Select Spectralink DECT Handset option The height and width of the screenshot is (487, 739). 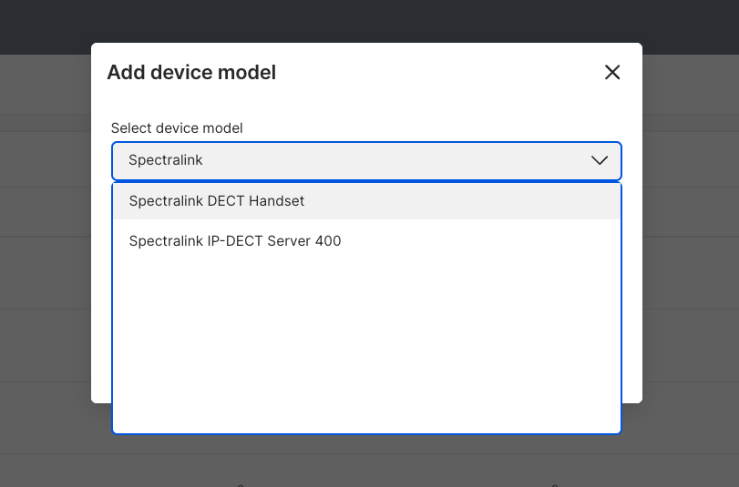(x=366, y=201)
